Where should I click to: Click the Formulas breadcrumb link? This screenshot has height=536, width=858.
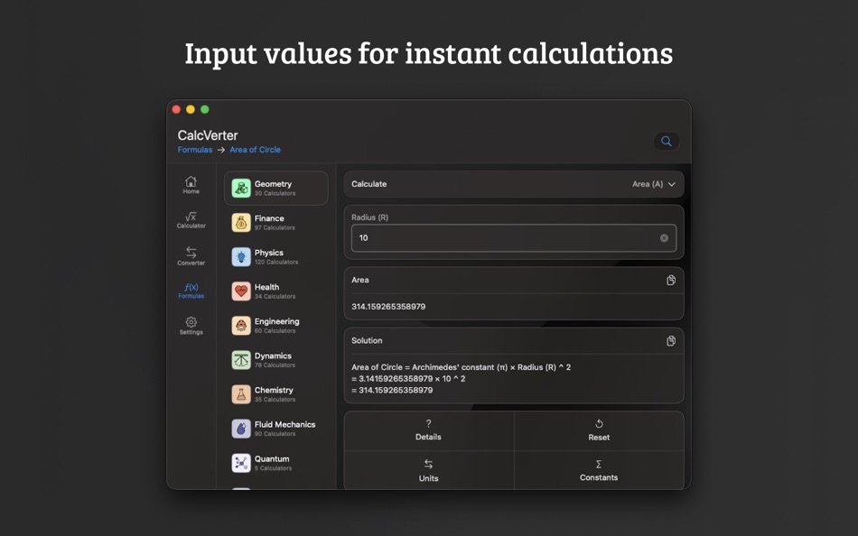195,150
